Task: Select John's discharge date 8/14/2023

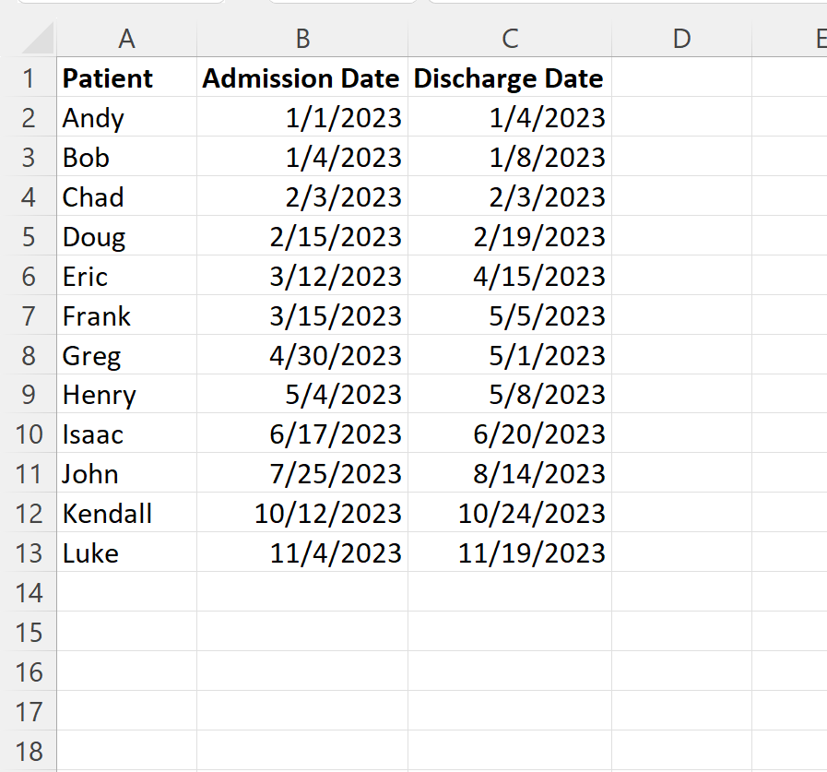Action: (x=510, y=473)
